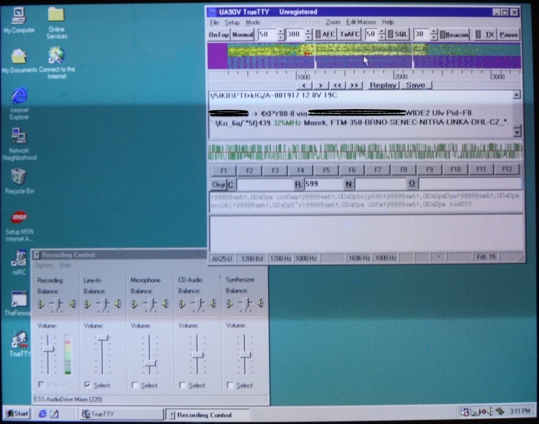
Task: Step forward with the single right arrow
Action: (320, 85)
